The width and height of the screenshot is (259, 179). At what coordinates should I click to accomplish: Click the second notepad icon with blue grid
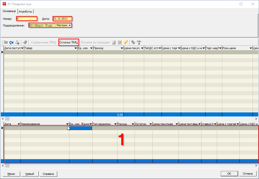coord(120,42)
